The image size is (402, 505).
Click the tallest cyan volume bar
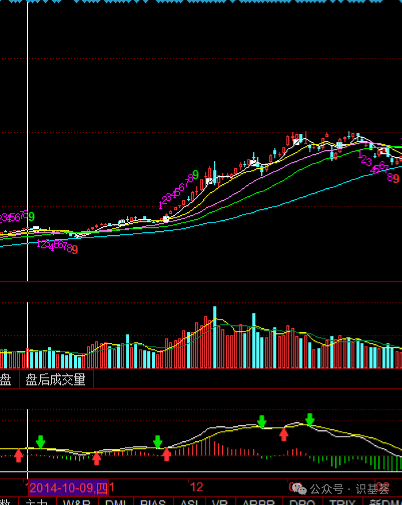point(215,337)
